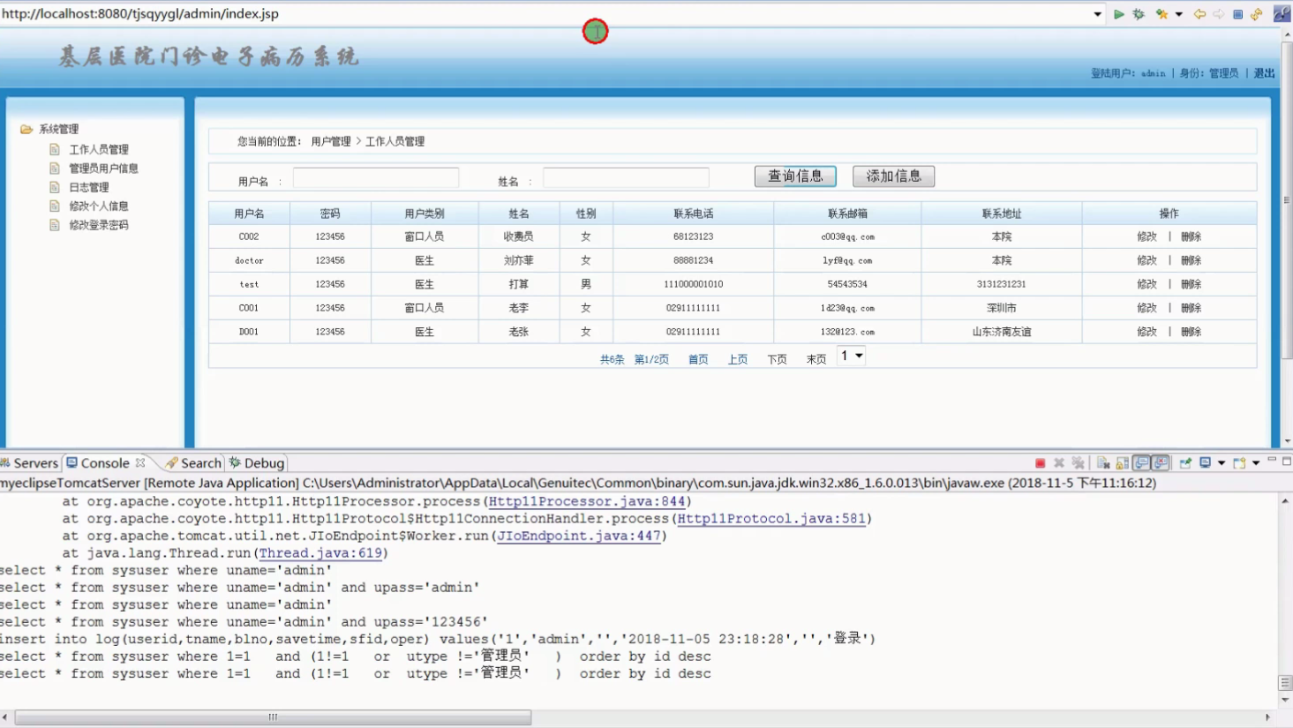Click 删除 for user C002
1293x728 pixels.
[x=1192, y=236]
